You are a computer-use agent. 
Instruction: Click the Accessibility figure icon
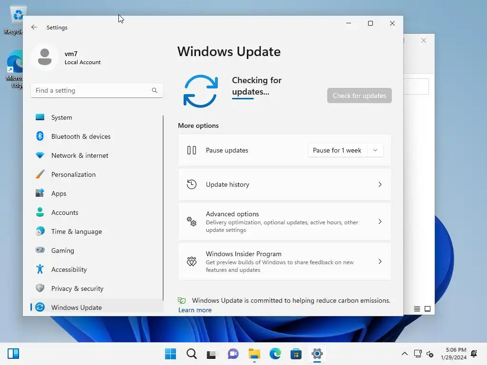coord(40,269)
